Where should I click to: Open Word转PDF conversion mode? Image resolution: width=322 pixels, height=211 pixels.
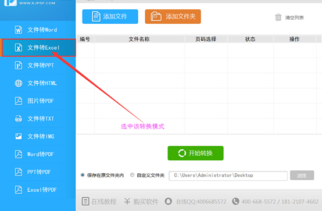pos(38,154)
